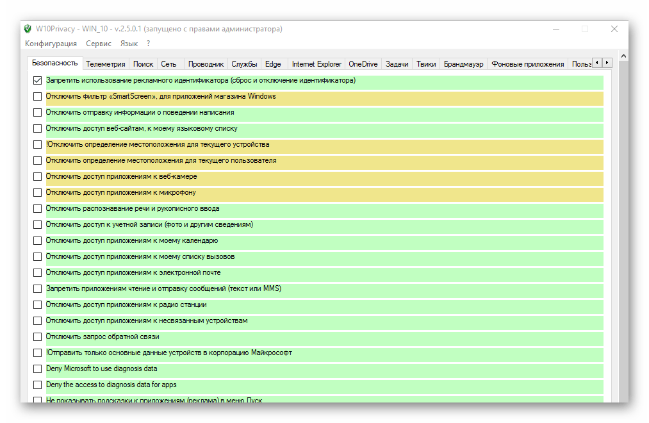Open the Сервис menu

[99, 44]
